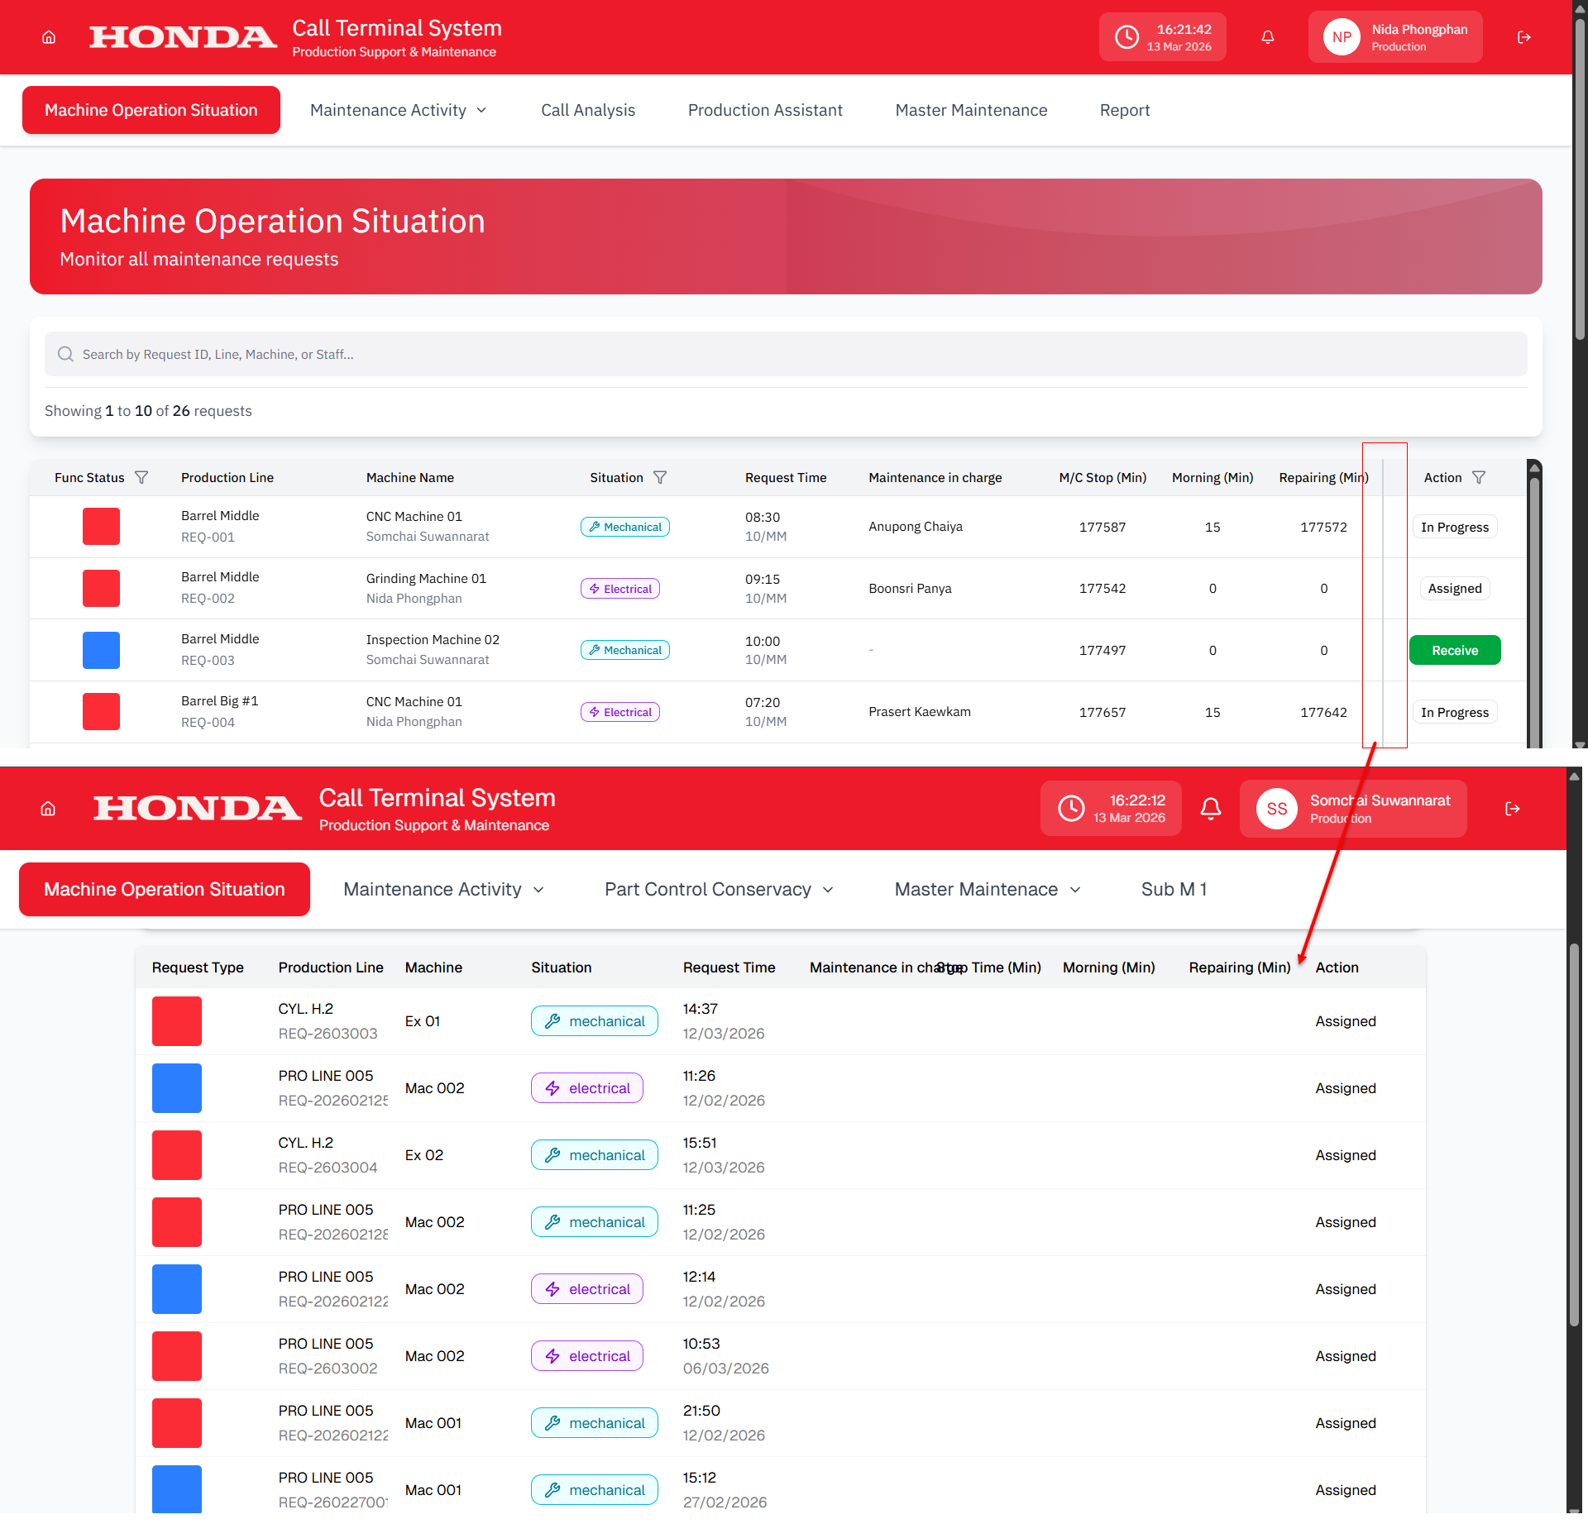The height and width of the screenshot is (1524, 1588).
Task: Go to the Report tab
Action: point(1124,110)
